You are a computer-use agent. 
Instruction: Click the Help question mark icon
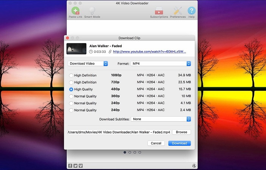(x=191, y=11)
